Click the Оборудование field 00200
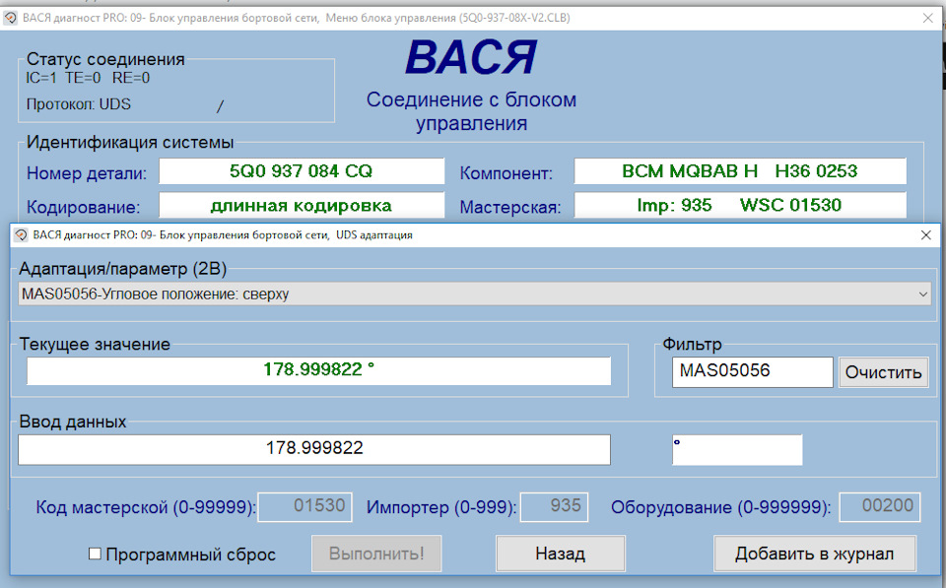 point(880,506)
